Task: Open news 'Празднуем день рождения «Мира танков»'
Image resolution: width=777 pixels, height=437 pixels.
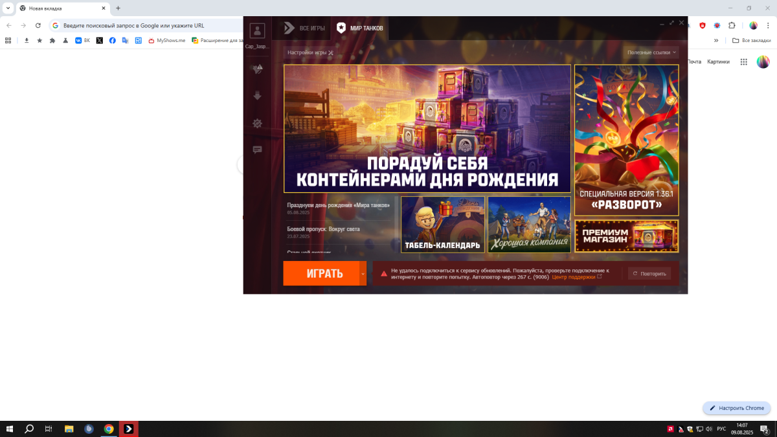Action: tap(339, 205)
